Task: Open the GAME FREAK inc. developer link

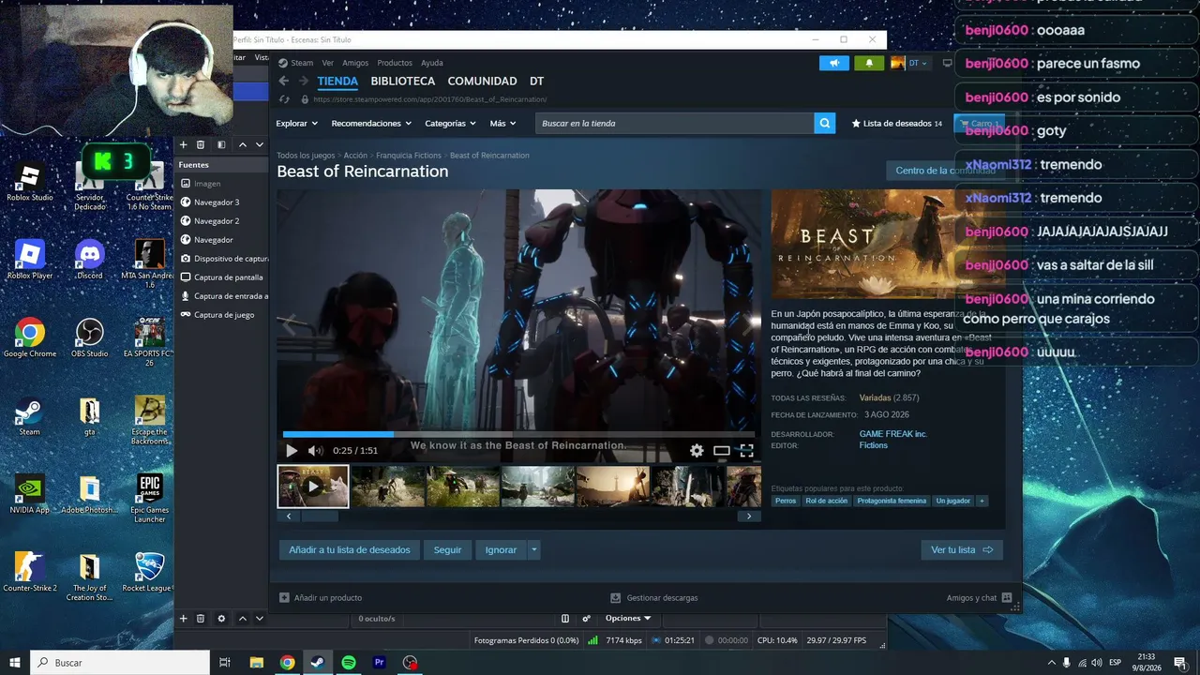Action: pos(893,434)
